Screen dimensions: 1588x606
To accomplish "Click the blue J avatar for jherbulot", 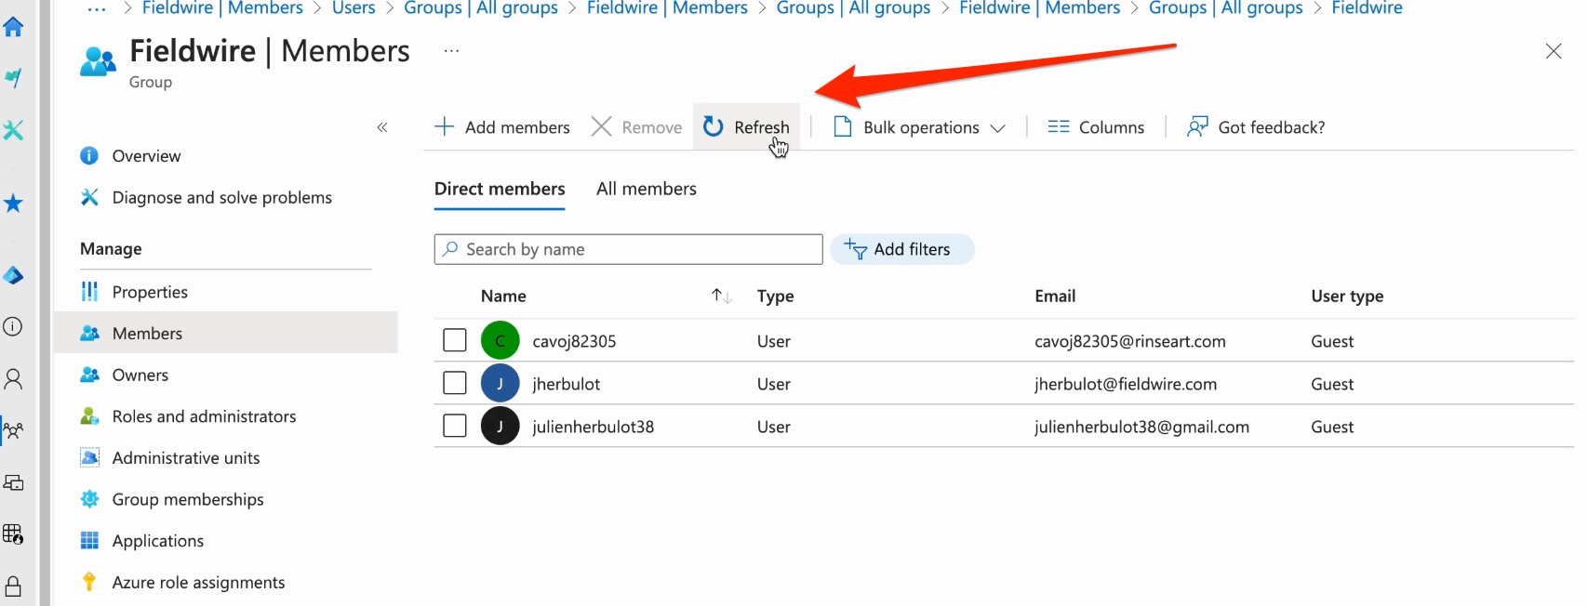I will [500, 383].
